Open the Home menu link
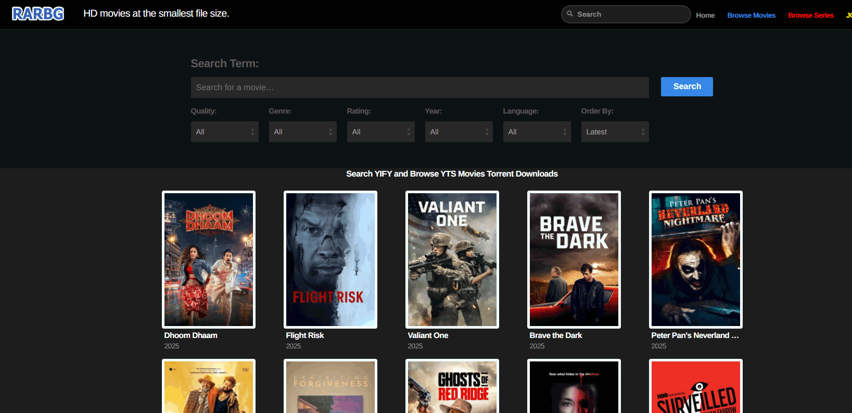The width and height of the screenshot is (852, 413). tap(705, 15)
